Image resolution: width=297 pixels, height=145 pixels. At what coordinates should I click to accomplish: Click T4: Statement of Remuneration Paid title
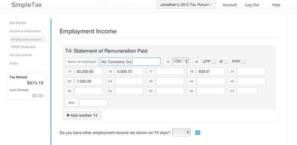coord(106,51)
